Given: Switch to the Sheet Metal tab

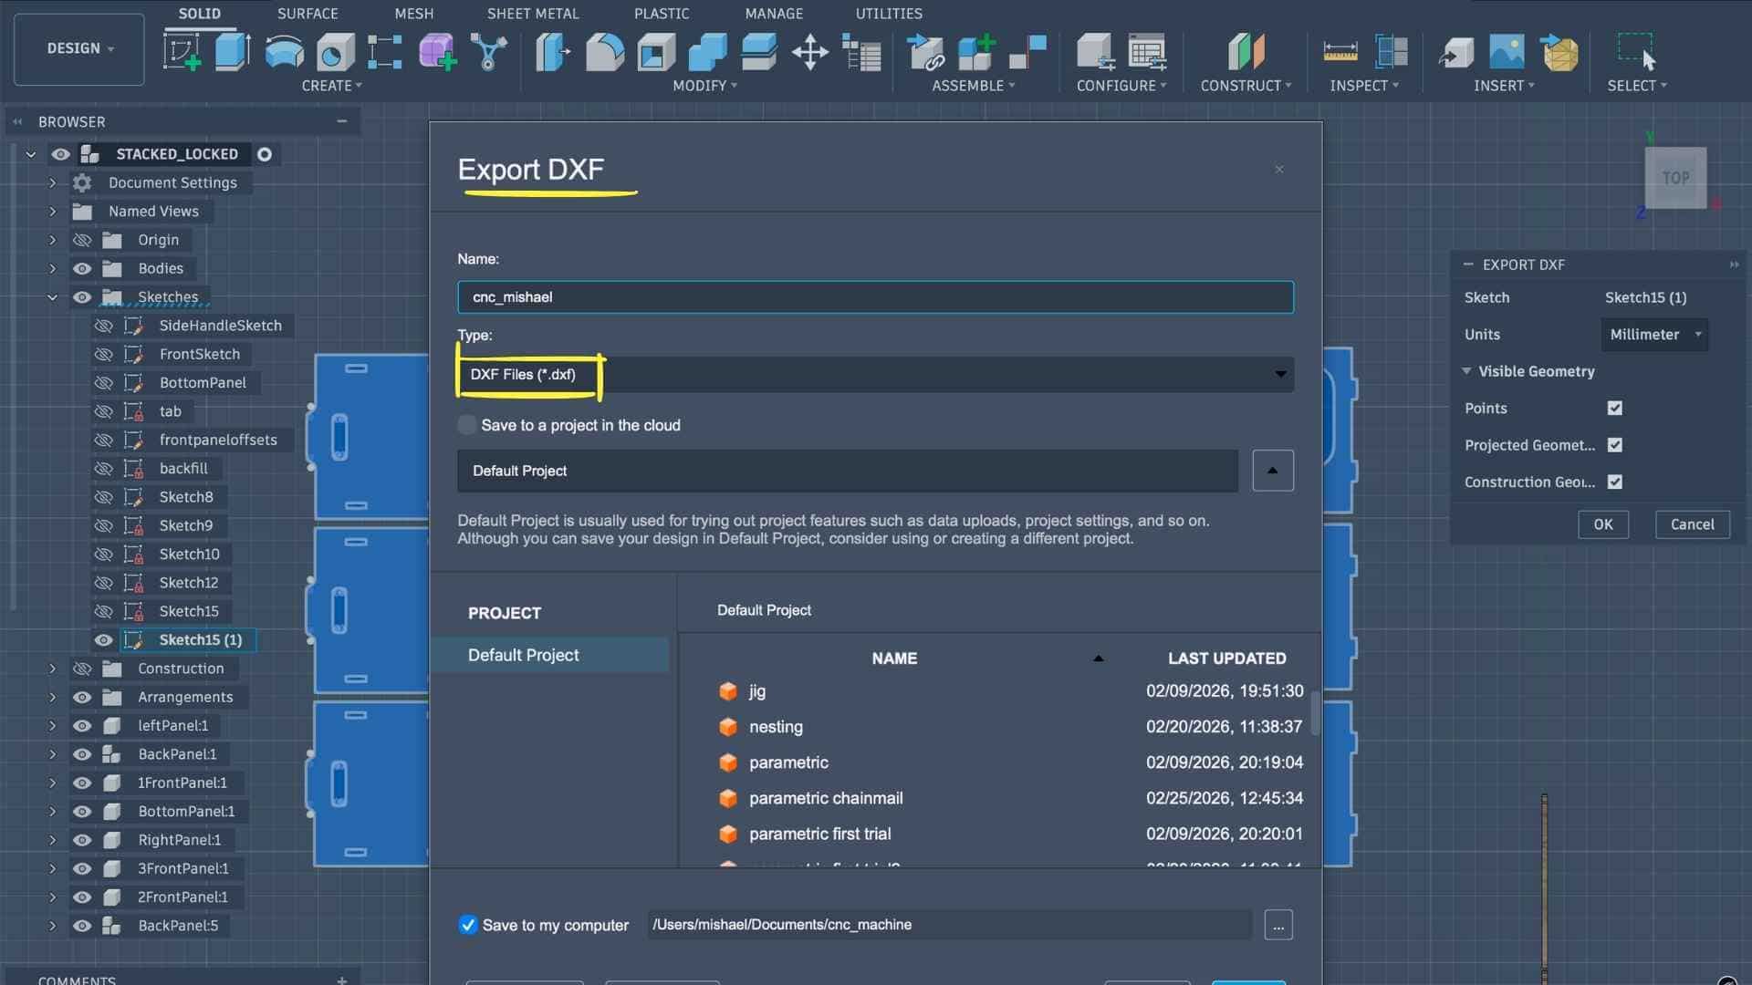Looking at the screenshot, I should [532, 14].
